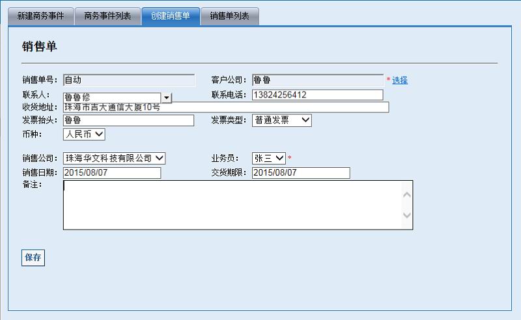Save the sales order with 保存 button
This screenshot has width=521, height=320.
pyautogui.click(x=33, y=258)
